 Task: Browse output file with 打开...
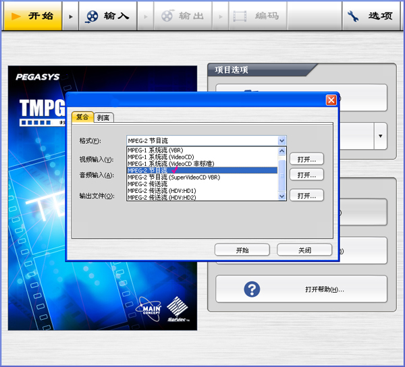pyautogui.click(x=306, y=196)
